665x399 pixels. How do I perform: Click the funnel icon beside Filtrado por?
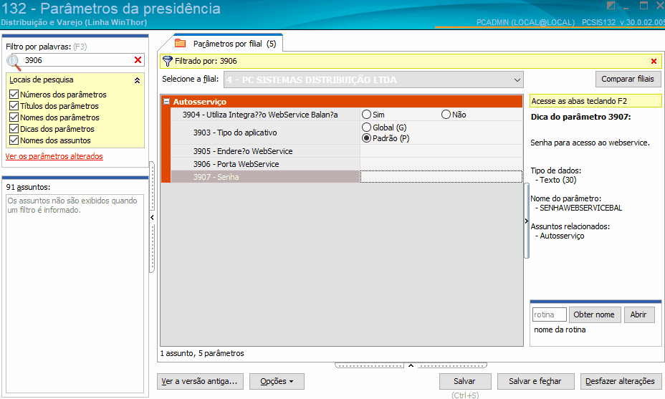click(168, 62)
